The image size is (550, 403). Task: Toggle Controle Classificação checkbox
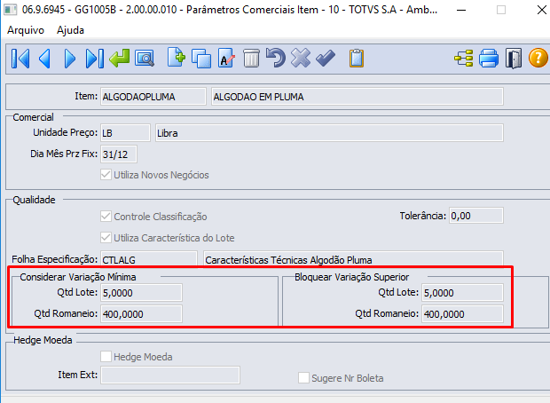pos(106,217)
